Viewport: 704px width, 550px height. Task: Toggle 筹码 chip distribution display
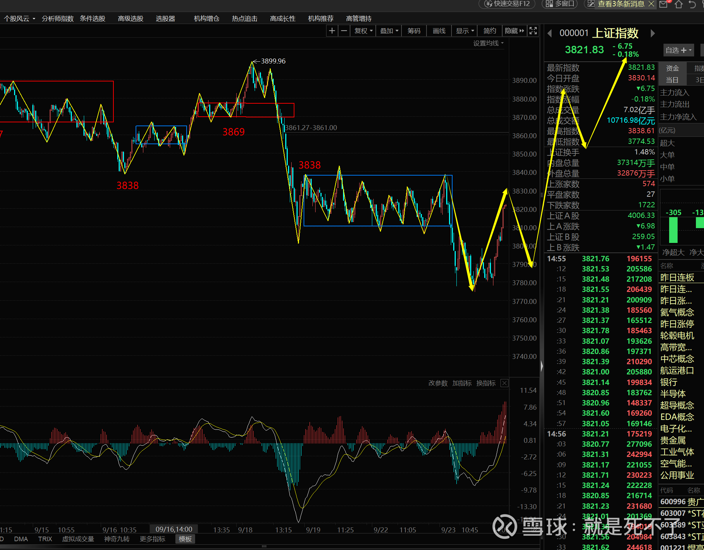[x=414, y=31]
